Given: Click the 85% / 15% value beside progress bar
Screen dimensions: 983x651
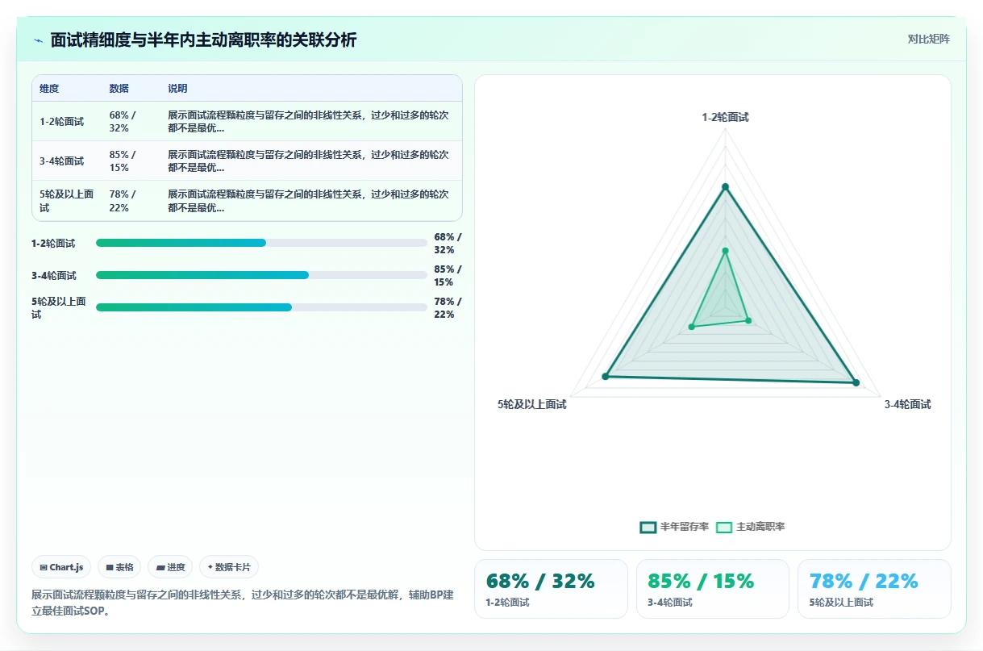Looking at the screenshot, I should [448, 275].
